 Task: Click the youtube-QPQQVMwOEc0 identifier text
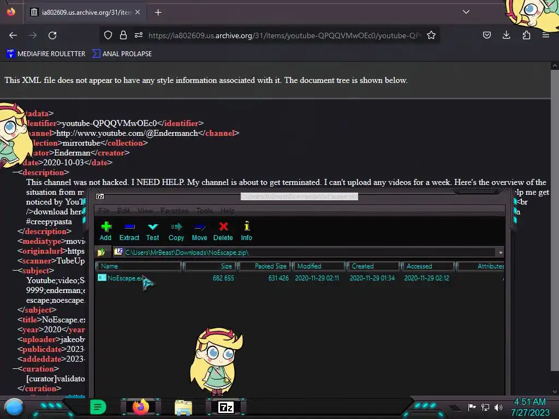coord(109,123)
